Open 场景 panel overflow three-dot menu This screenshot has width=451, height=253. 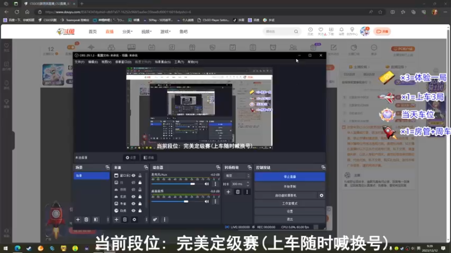click(108, 220)
